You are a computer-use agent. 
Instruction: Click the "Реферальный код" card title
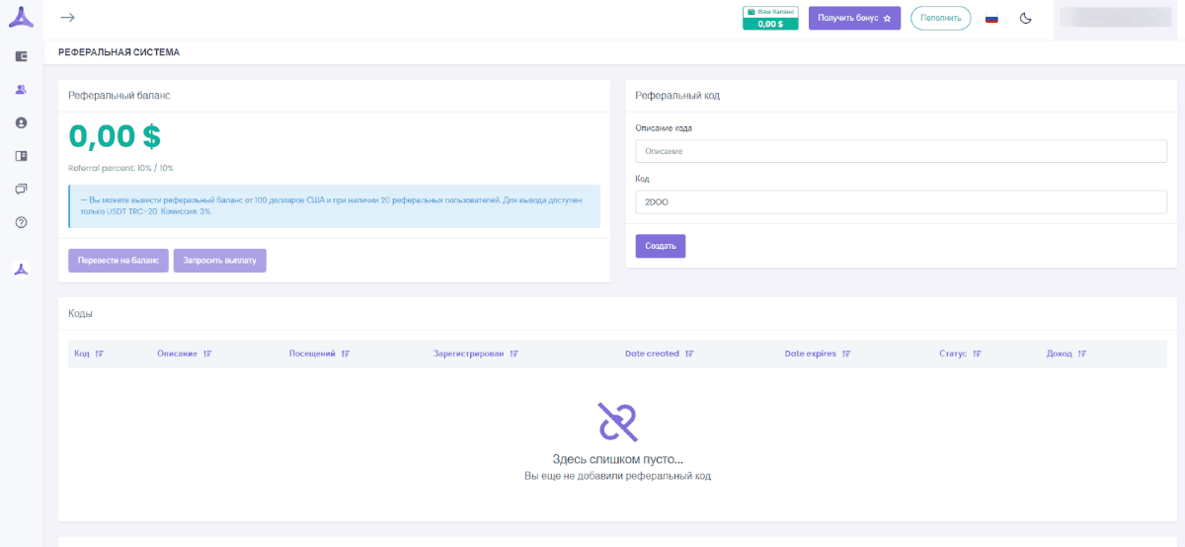pyautogui.click(x=677, y=96)
